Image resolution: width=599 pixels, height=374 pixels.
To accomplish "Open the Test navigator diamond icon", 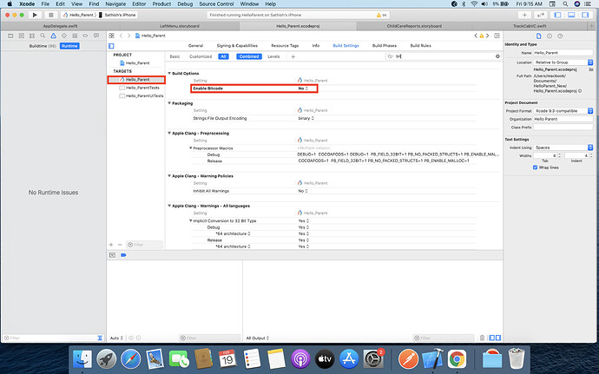I will pos(64,36).
